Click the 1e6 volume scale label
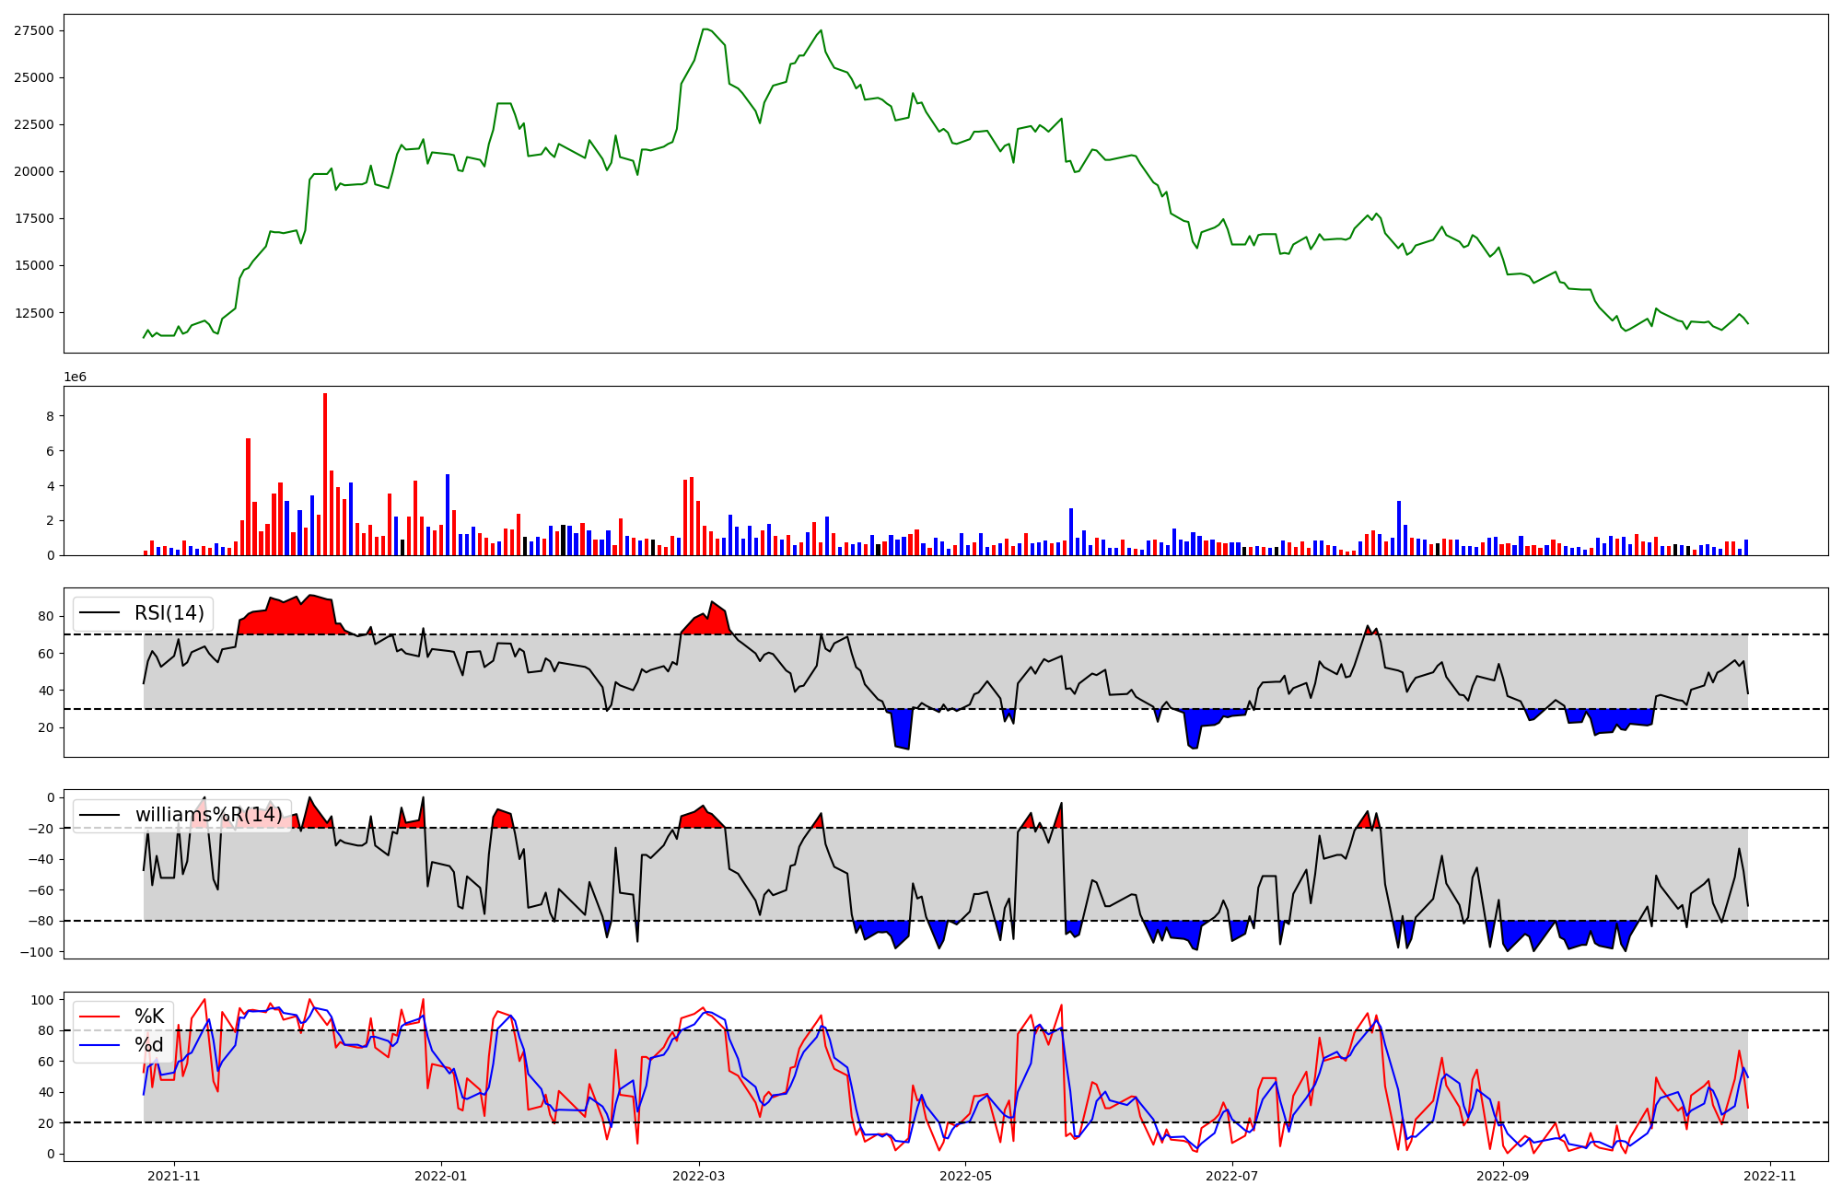This screenshot has height=1197, width=1842. point(75,378)
